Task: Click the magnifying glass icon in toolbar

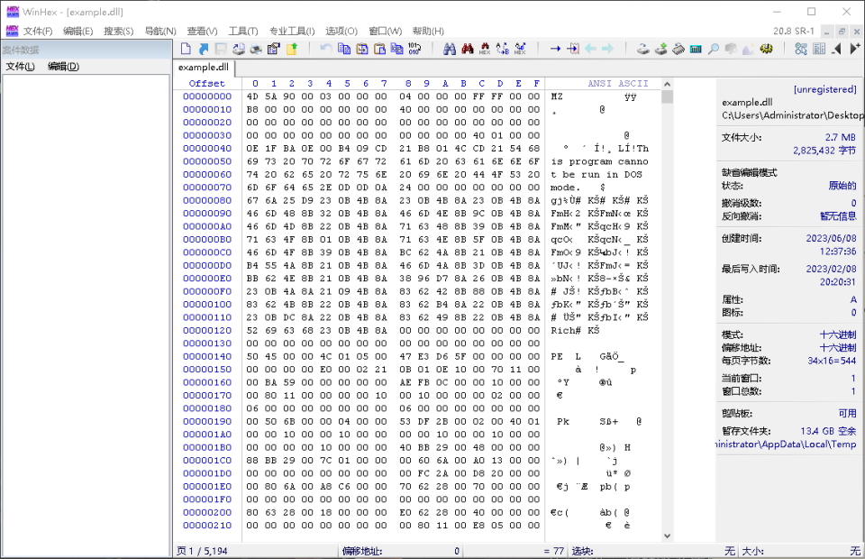Action: tap(714, 49)
